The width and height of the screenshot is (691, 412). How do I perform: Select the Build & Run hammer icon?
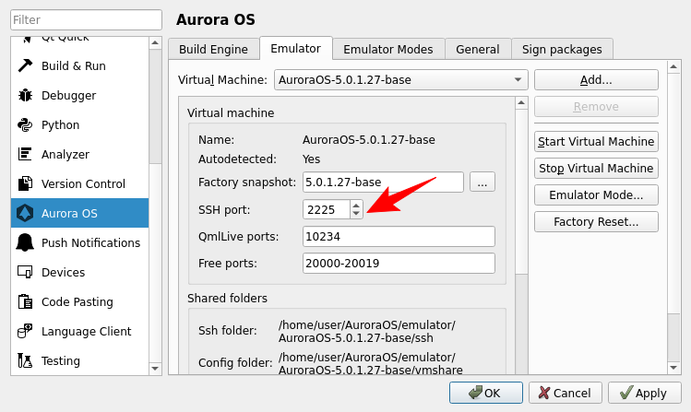coord(25,66)
